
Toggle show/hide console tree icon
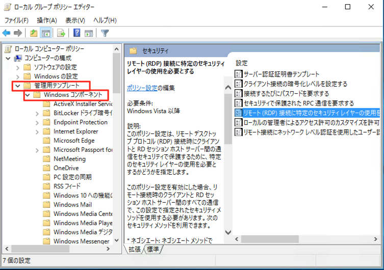(46, 33)
